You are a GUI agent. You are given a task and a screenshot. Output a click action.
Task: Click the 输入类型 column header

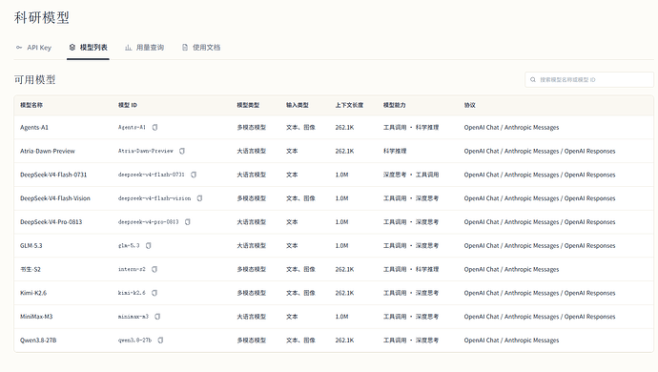[x=298, y=105]
